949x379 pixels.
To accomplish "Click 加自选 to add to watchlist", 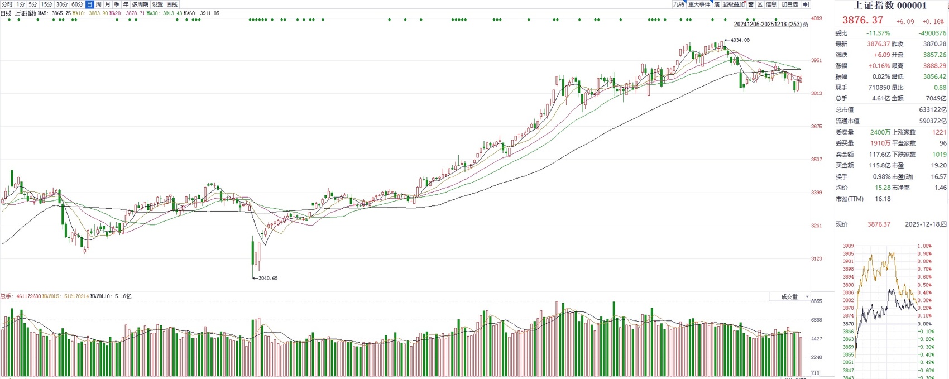I will (x=789, y=4).
